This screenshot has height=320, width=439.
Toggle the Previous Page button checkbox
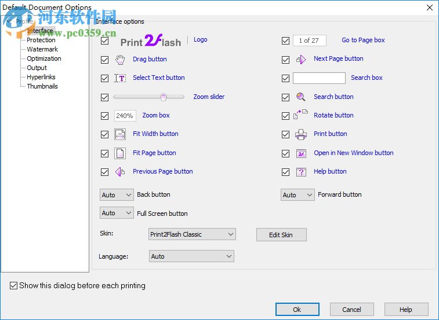(105, 172)
